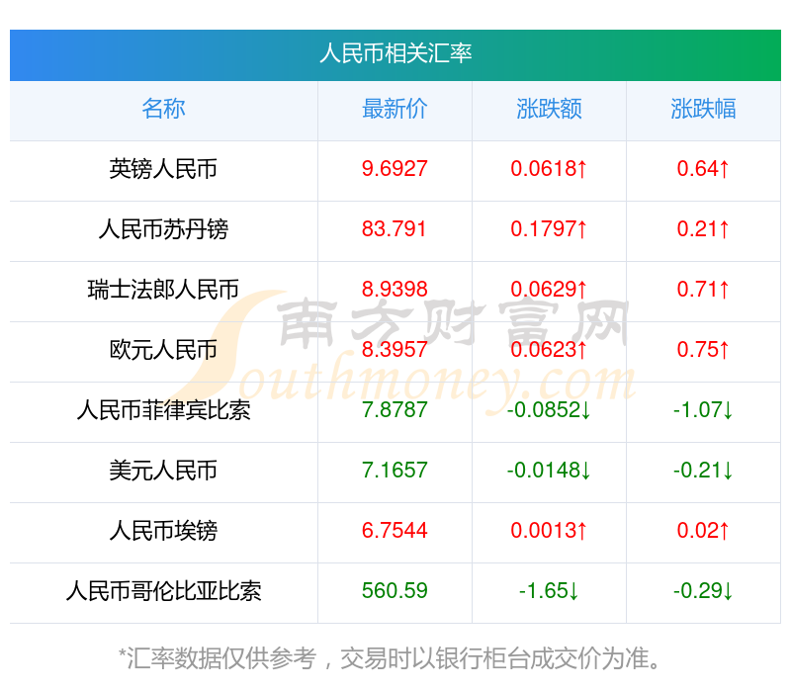791x690 pixels.
Task: Click the 人民币菲律宾比索 row name
Action: click(163, 410)
